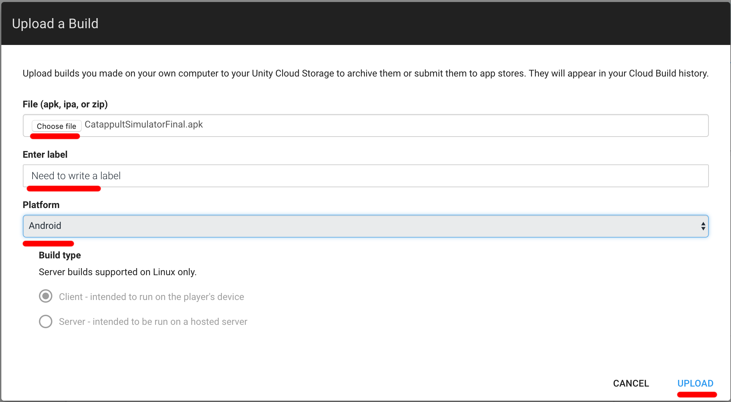
Task: Click the 'Platform' field heading
Action: point(41,205)
